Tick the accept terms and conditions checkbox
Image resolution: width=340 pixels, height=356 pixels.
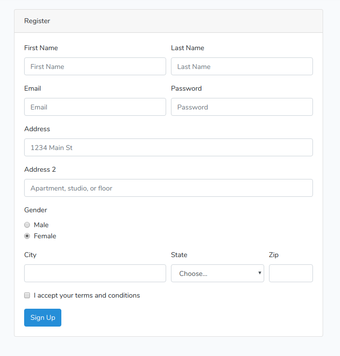point(27,295)
